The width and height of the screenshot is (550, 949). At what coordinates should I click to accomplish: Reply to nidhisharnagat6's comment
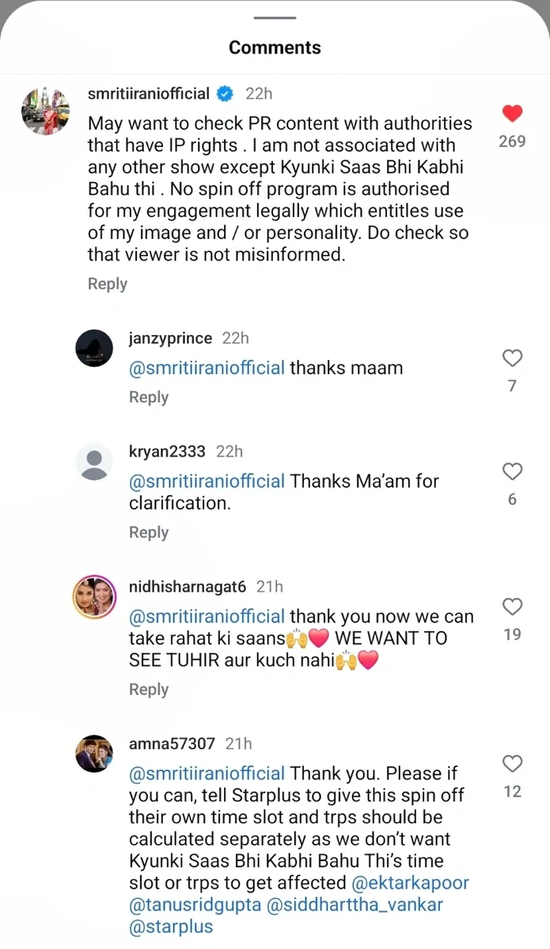tap(149, 690)
